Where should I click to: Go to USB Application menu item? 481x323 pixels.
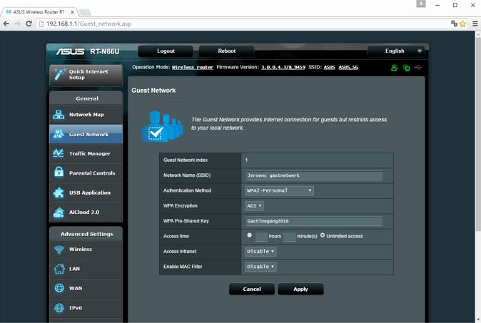pyautogui.click(x=86, y=193)
